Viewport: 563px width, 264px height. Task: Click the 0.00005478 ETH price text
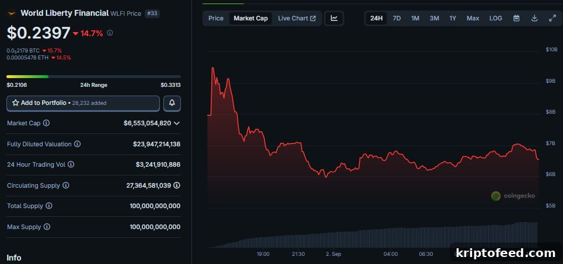27,57
